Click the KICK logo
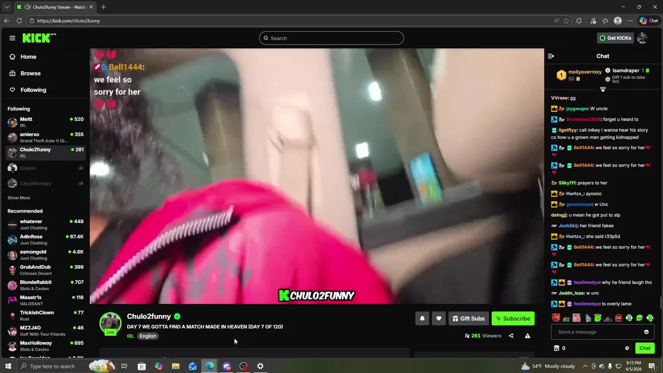 click(38, 38)
